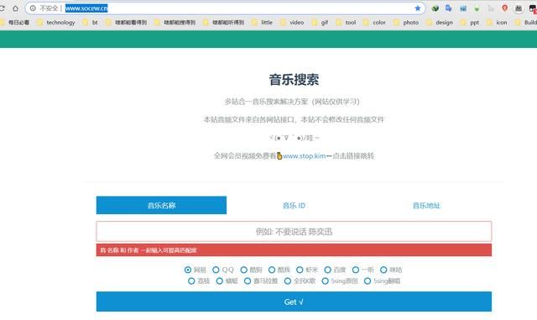This screenshot has width=537, height=320.
Task: Click the red map pin extension icon
Action: click(x=504, y=8)
